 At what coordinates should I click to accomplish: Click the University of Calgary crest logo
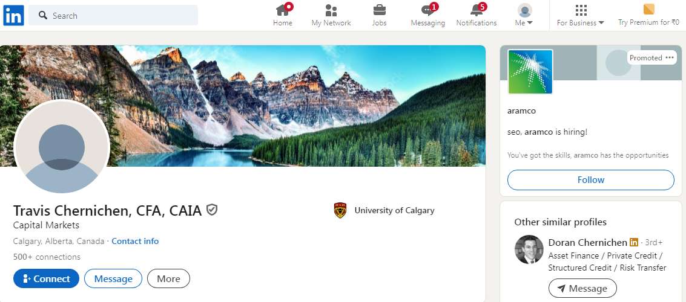[x=340, y=210]
